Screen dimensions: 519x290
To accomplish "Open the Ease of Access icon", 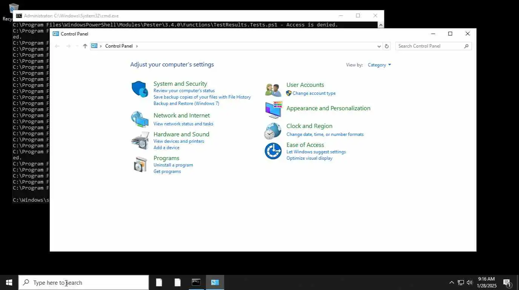I will (273, 151).
